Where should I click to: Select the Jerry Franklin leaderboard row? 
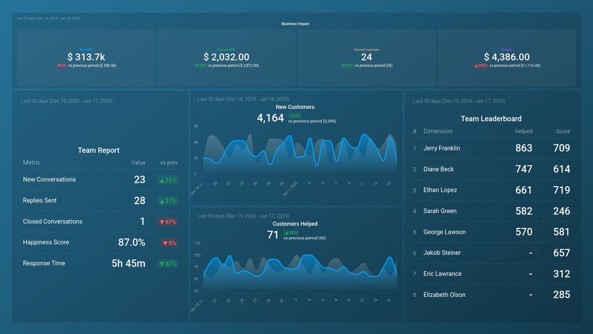(x=492, y=148)
